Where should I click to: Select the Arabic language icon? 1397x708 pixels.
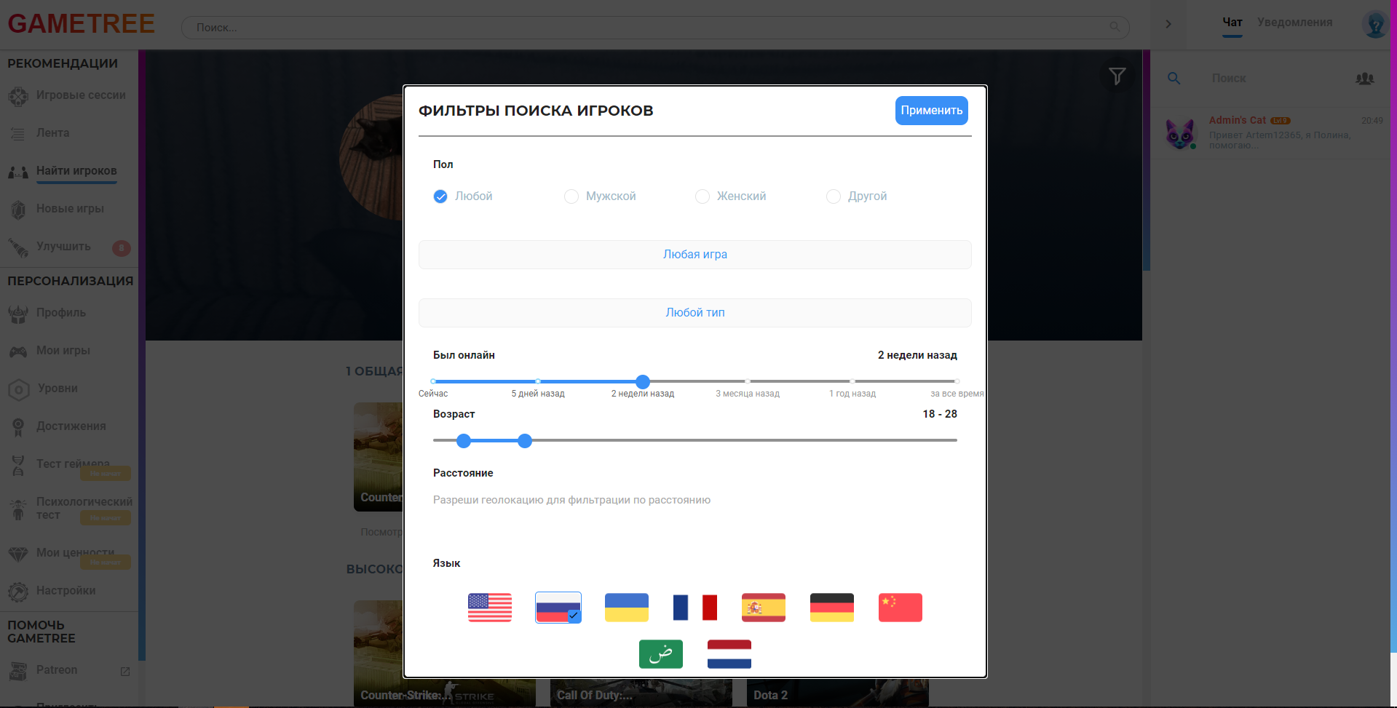tap(660, 654)
